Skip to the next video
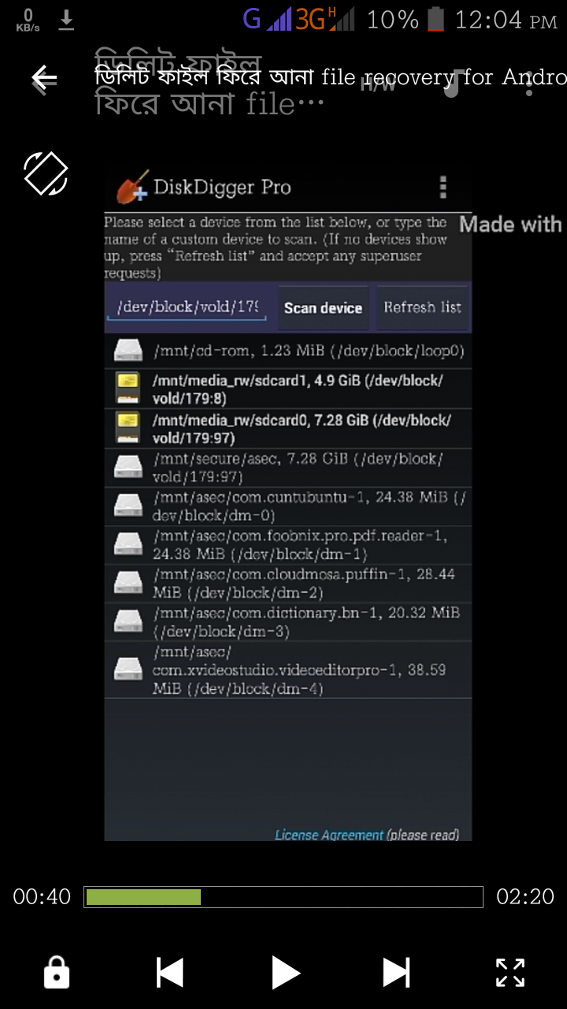This screenshot has height=1009, width=567. (x=396, y=973)
